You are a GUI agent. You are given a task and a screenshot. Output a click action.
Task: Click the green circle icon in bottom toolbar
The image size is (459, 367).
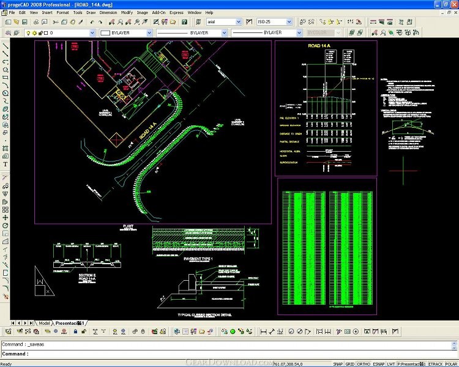coord(233,332)
